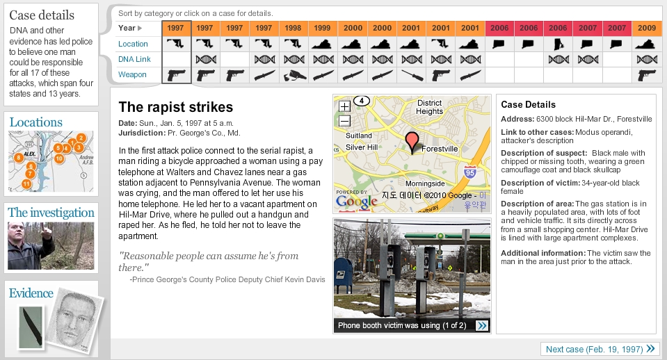Click the 'Silver Hill' map label
Viewport: 667px width, 360px height.
coord(362,147)
